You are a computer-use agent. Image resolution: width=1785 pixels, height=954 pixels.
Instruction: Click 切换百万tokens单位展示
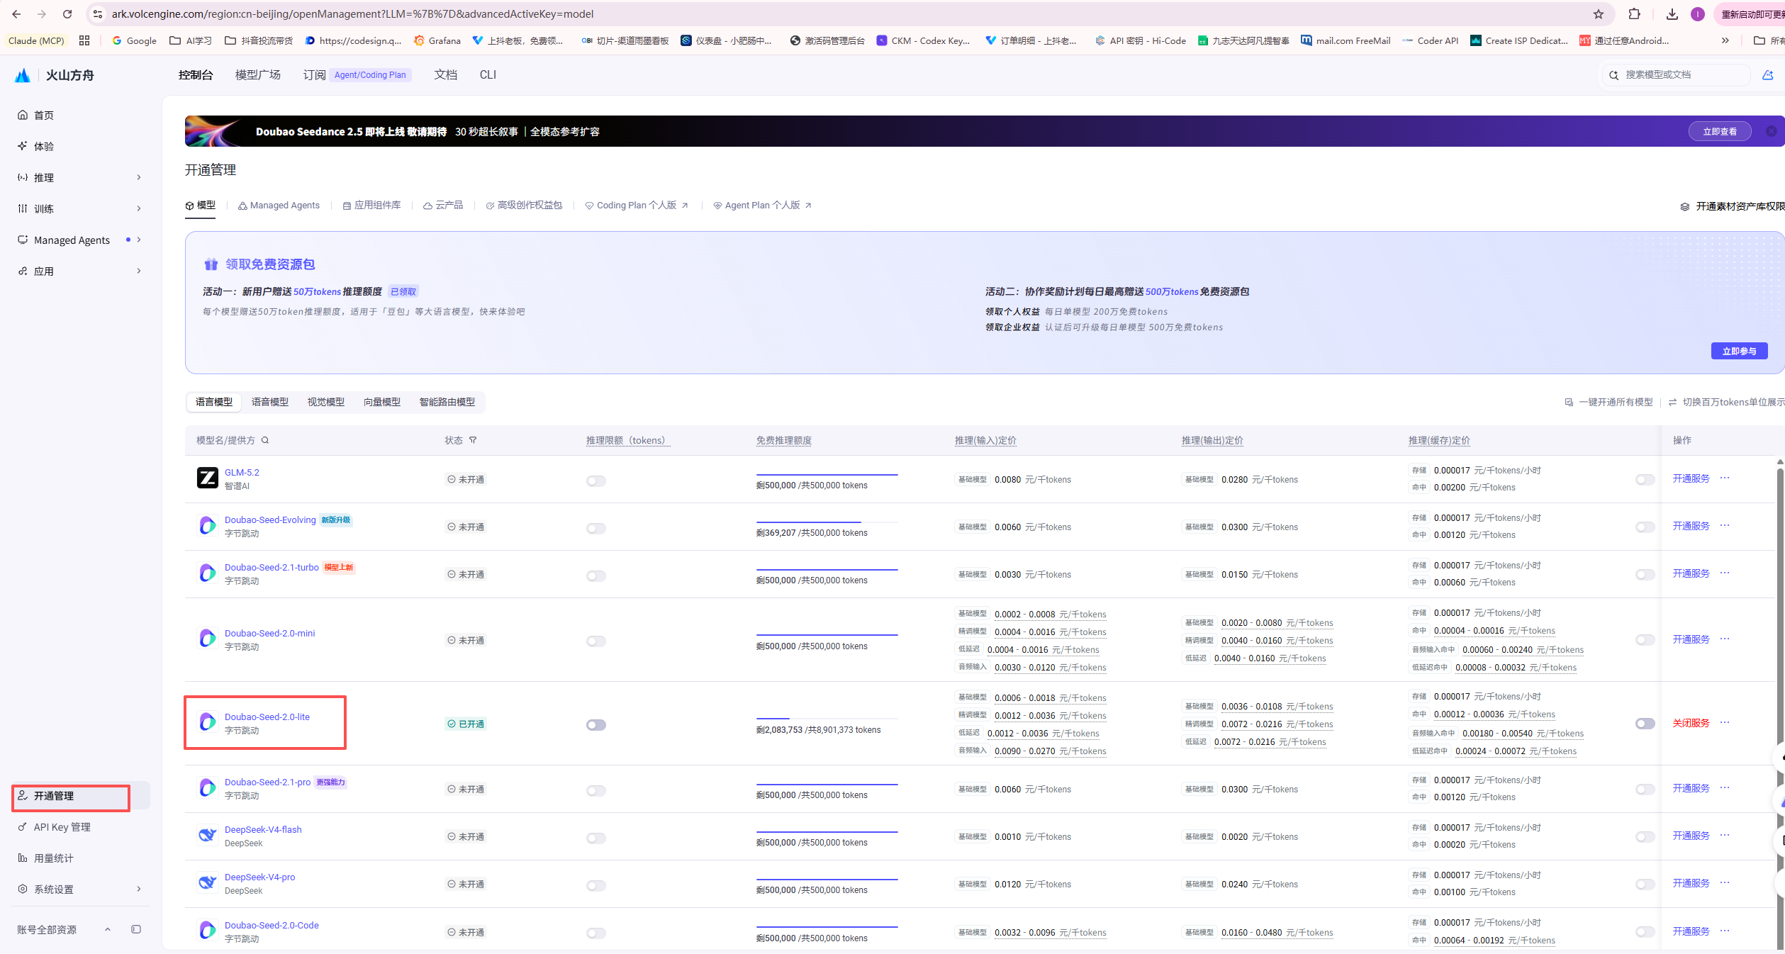[x=1726, y=402]
